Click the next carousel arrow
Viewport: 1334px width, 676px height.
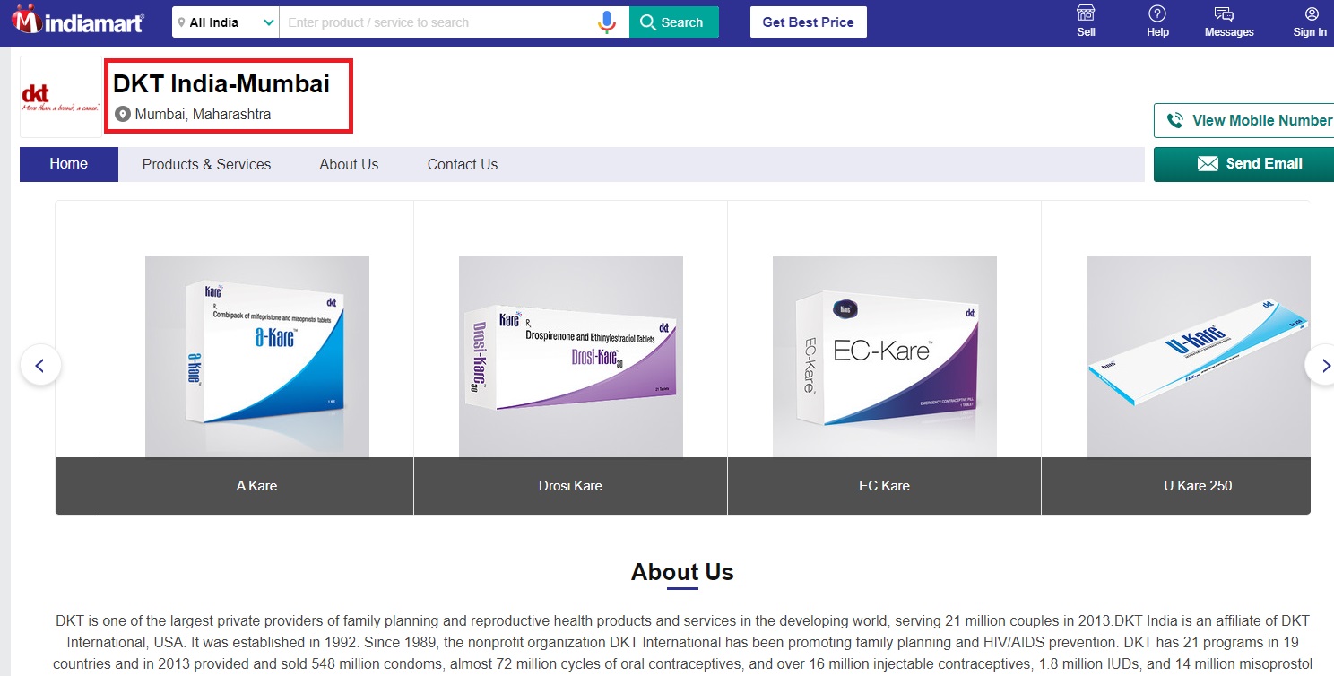click(1320, 365)
